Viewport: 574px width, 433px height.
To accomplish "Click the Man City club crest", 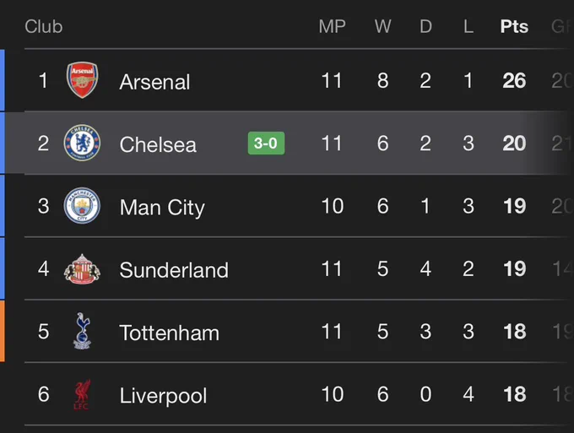I will (x=82, y=206).
